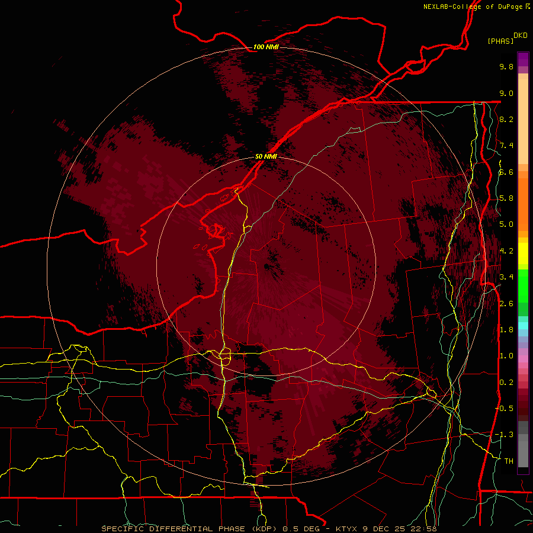Viewport: 533px width, 533px height.
Task: Click the yellow band of the color bar
Action: point(523,253)
